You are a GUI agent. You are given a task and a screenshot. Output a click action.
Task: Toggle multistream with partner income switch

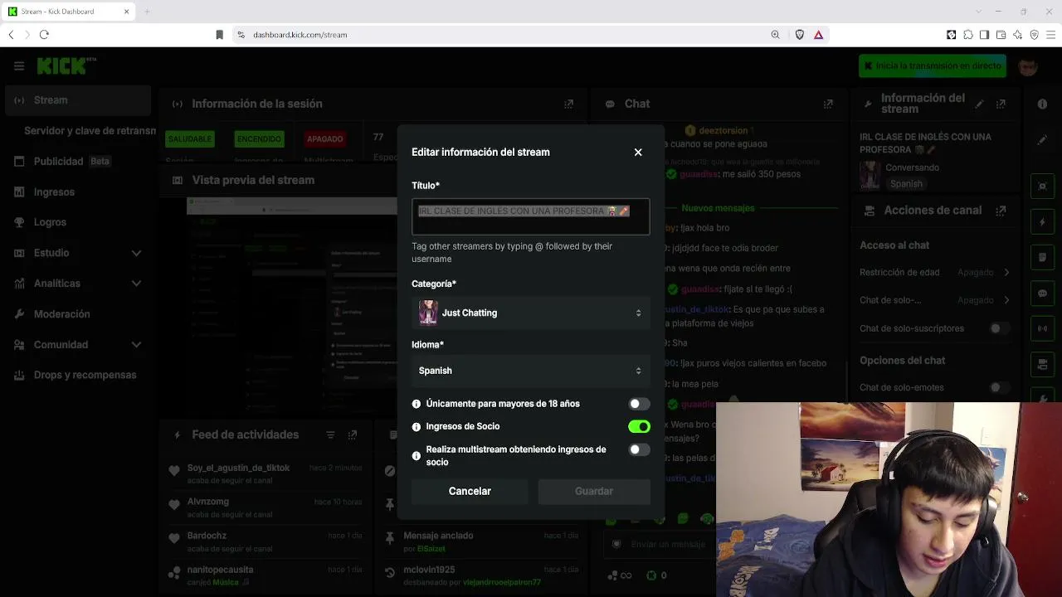639,449
